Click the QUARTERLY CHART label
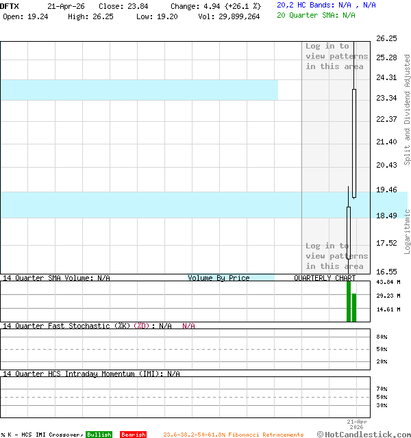Screen dimensions: 411x438 [325, 278]
